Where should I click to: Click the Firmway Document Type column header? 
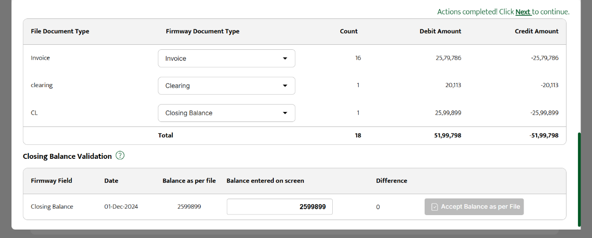pos(202,31)
